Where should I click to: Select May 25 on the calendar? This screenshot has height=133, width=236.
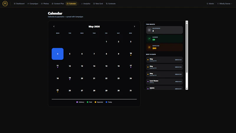tap(58, 90)
